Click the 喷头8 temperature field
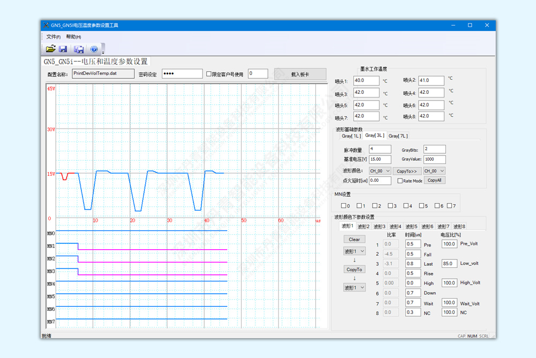Screen dimensions: 536x358 tap(431, 116)
